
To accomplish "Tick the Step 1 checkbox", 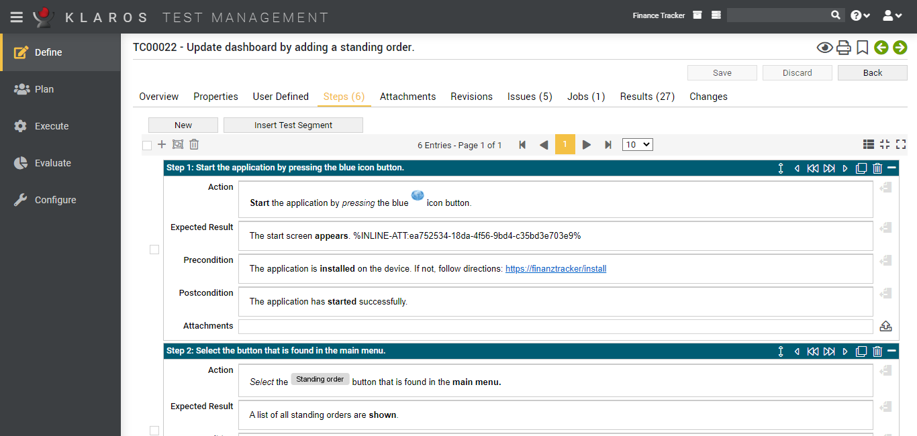I will (154, 250).
